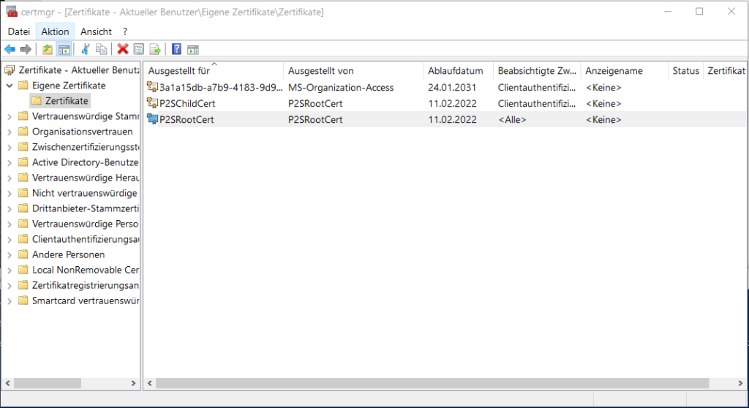Image resolution: width=749 pixels, height=408 pixels.
Task: Click the MS-Organization-Access issuer cell
Action: [x=341, y=88]
